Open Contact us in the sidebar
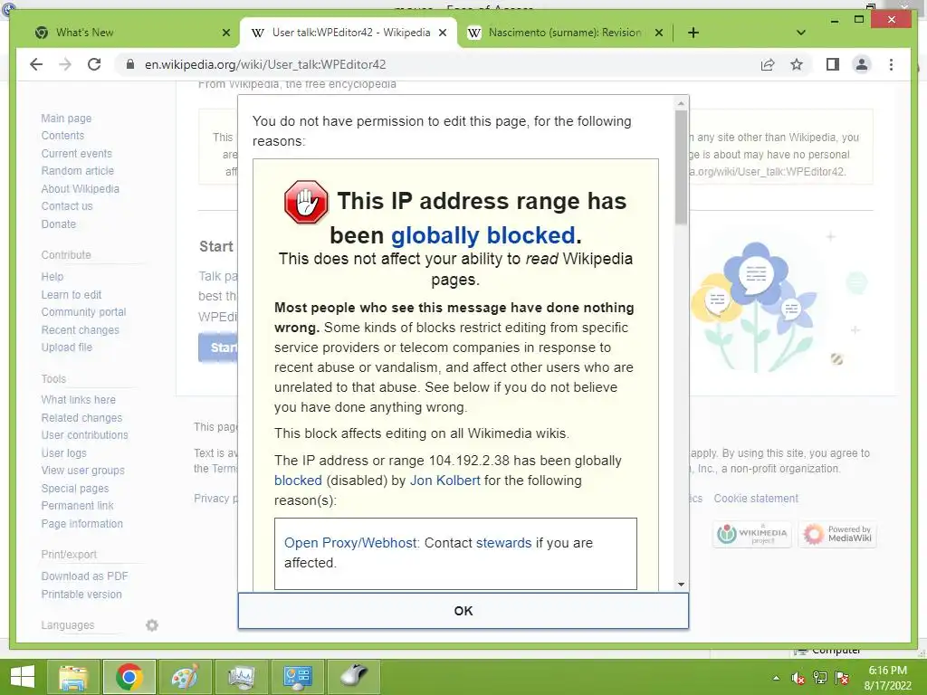The height and width of the screenshot is (695, 927). pos(67,206)
